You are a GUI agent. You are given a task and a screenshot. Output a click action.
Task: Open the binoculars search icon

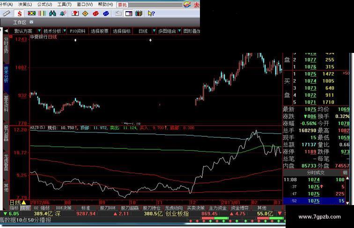[52, 14]
